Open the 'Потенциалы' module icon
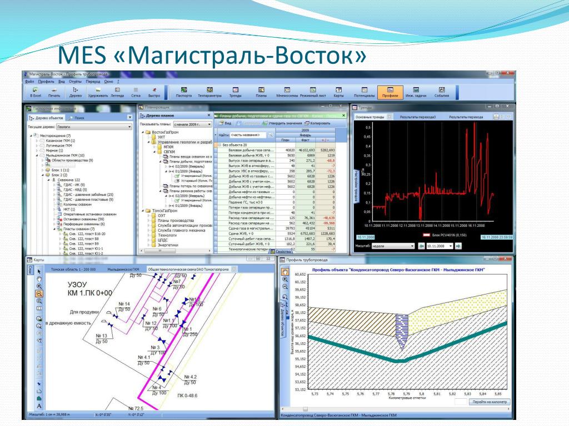The width and height of the screenshot is (569, 426). (x=365, y=92)
